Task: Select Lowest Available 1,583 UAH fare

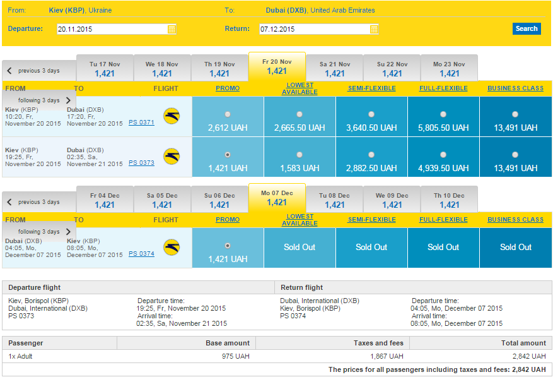Action: 300,155
